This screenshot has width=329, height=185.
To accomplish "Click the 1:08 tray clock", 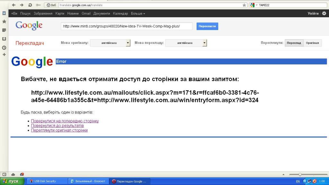I will (322, 181).
